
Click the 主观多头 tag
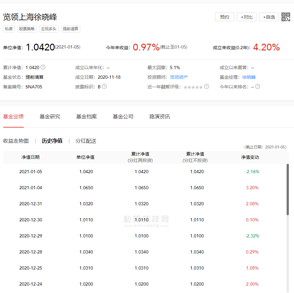click(49, 29)
